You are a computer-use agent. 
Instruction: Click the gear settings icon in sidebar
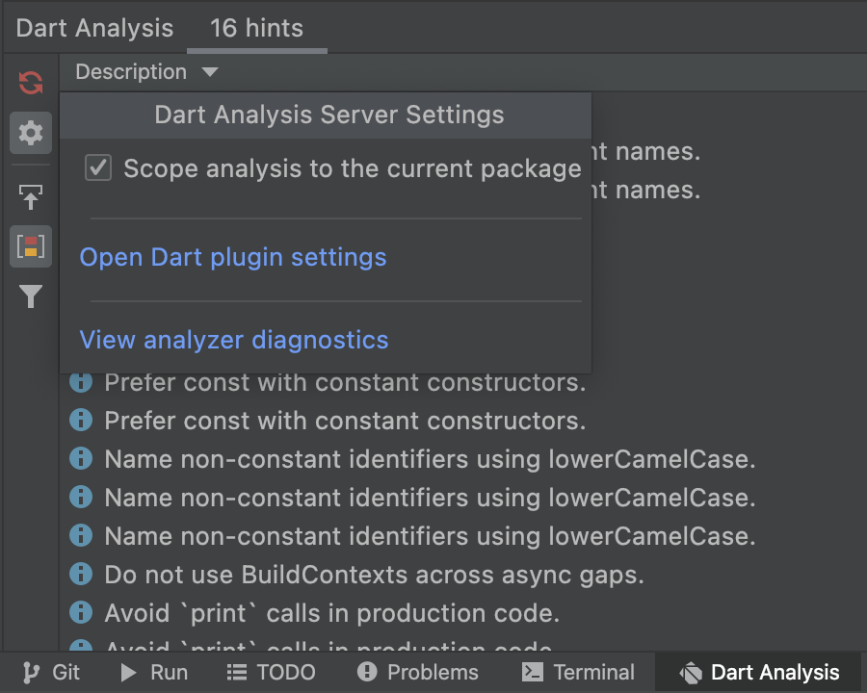click(31, 133)
